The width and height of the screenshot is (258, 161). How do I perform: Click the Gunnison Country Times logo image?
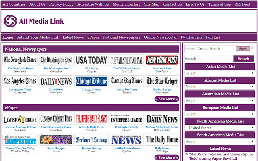56,119
